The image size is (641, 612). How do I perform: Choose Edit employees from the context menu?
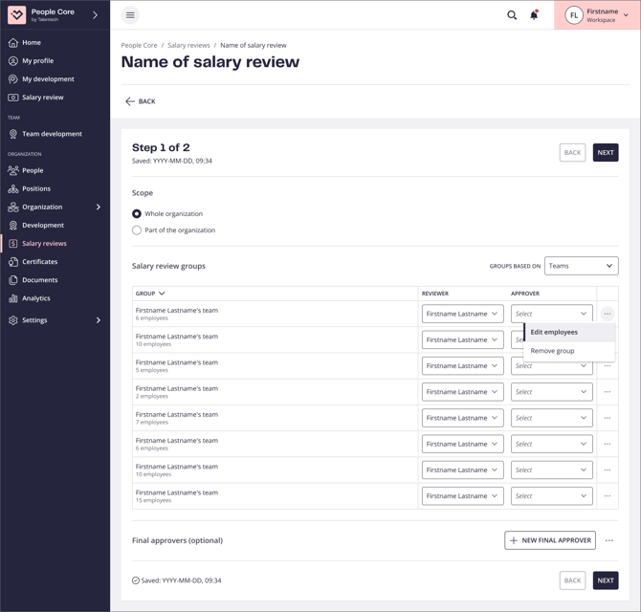pyautogui.click(x=554, y=332)
